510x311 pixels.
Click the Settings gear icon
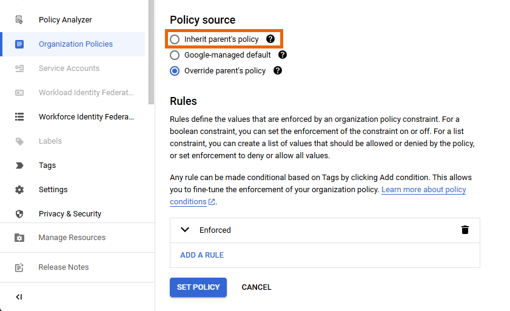(19, 190)
